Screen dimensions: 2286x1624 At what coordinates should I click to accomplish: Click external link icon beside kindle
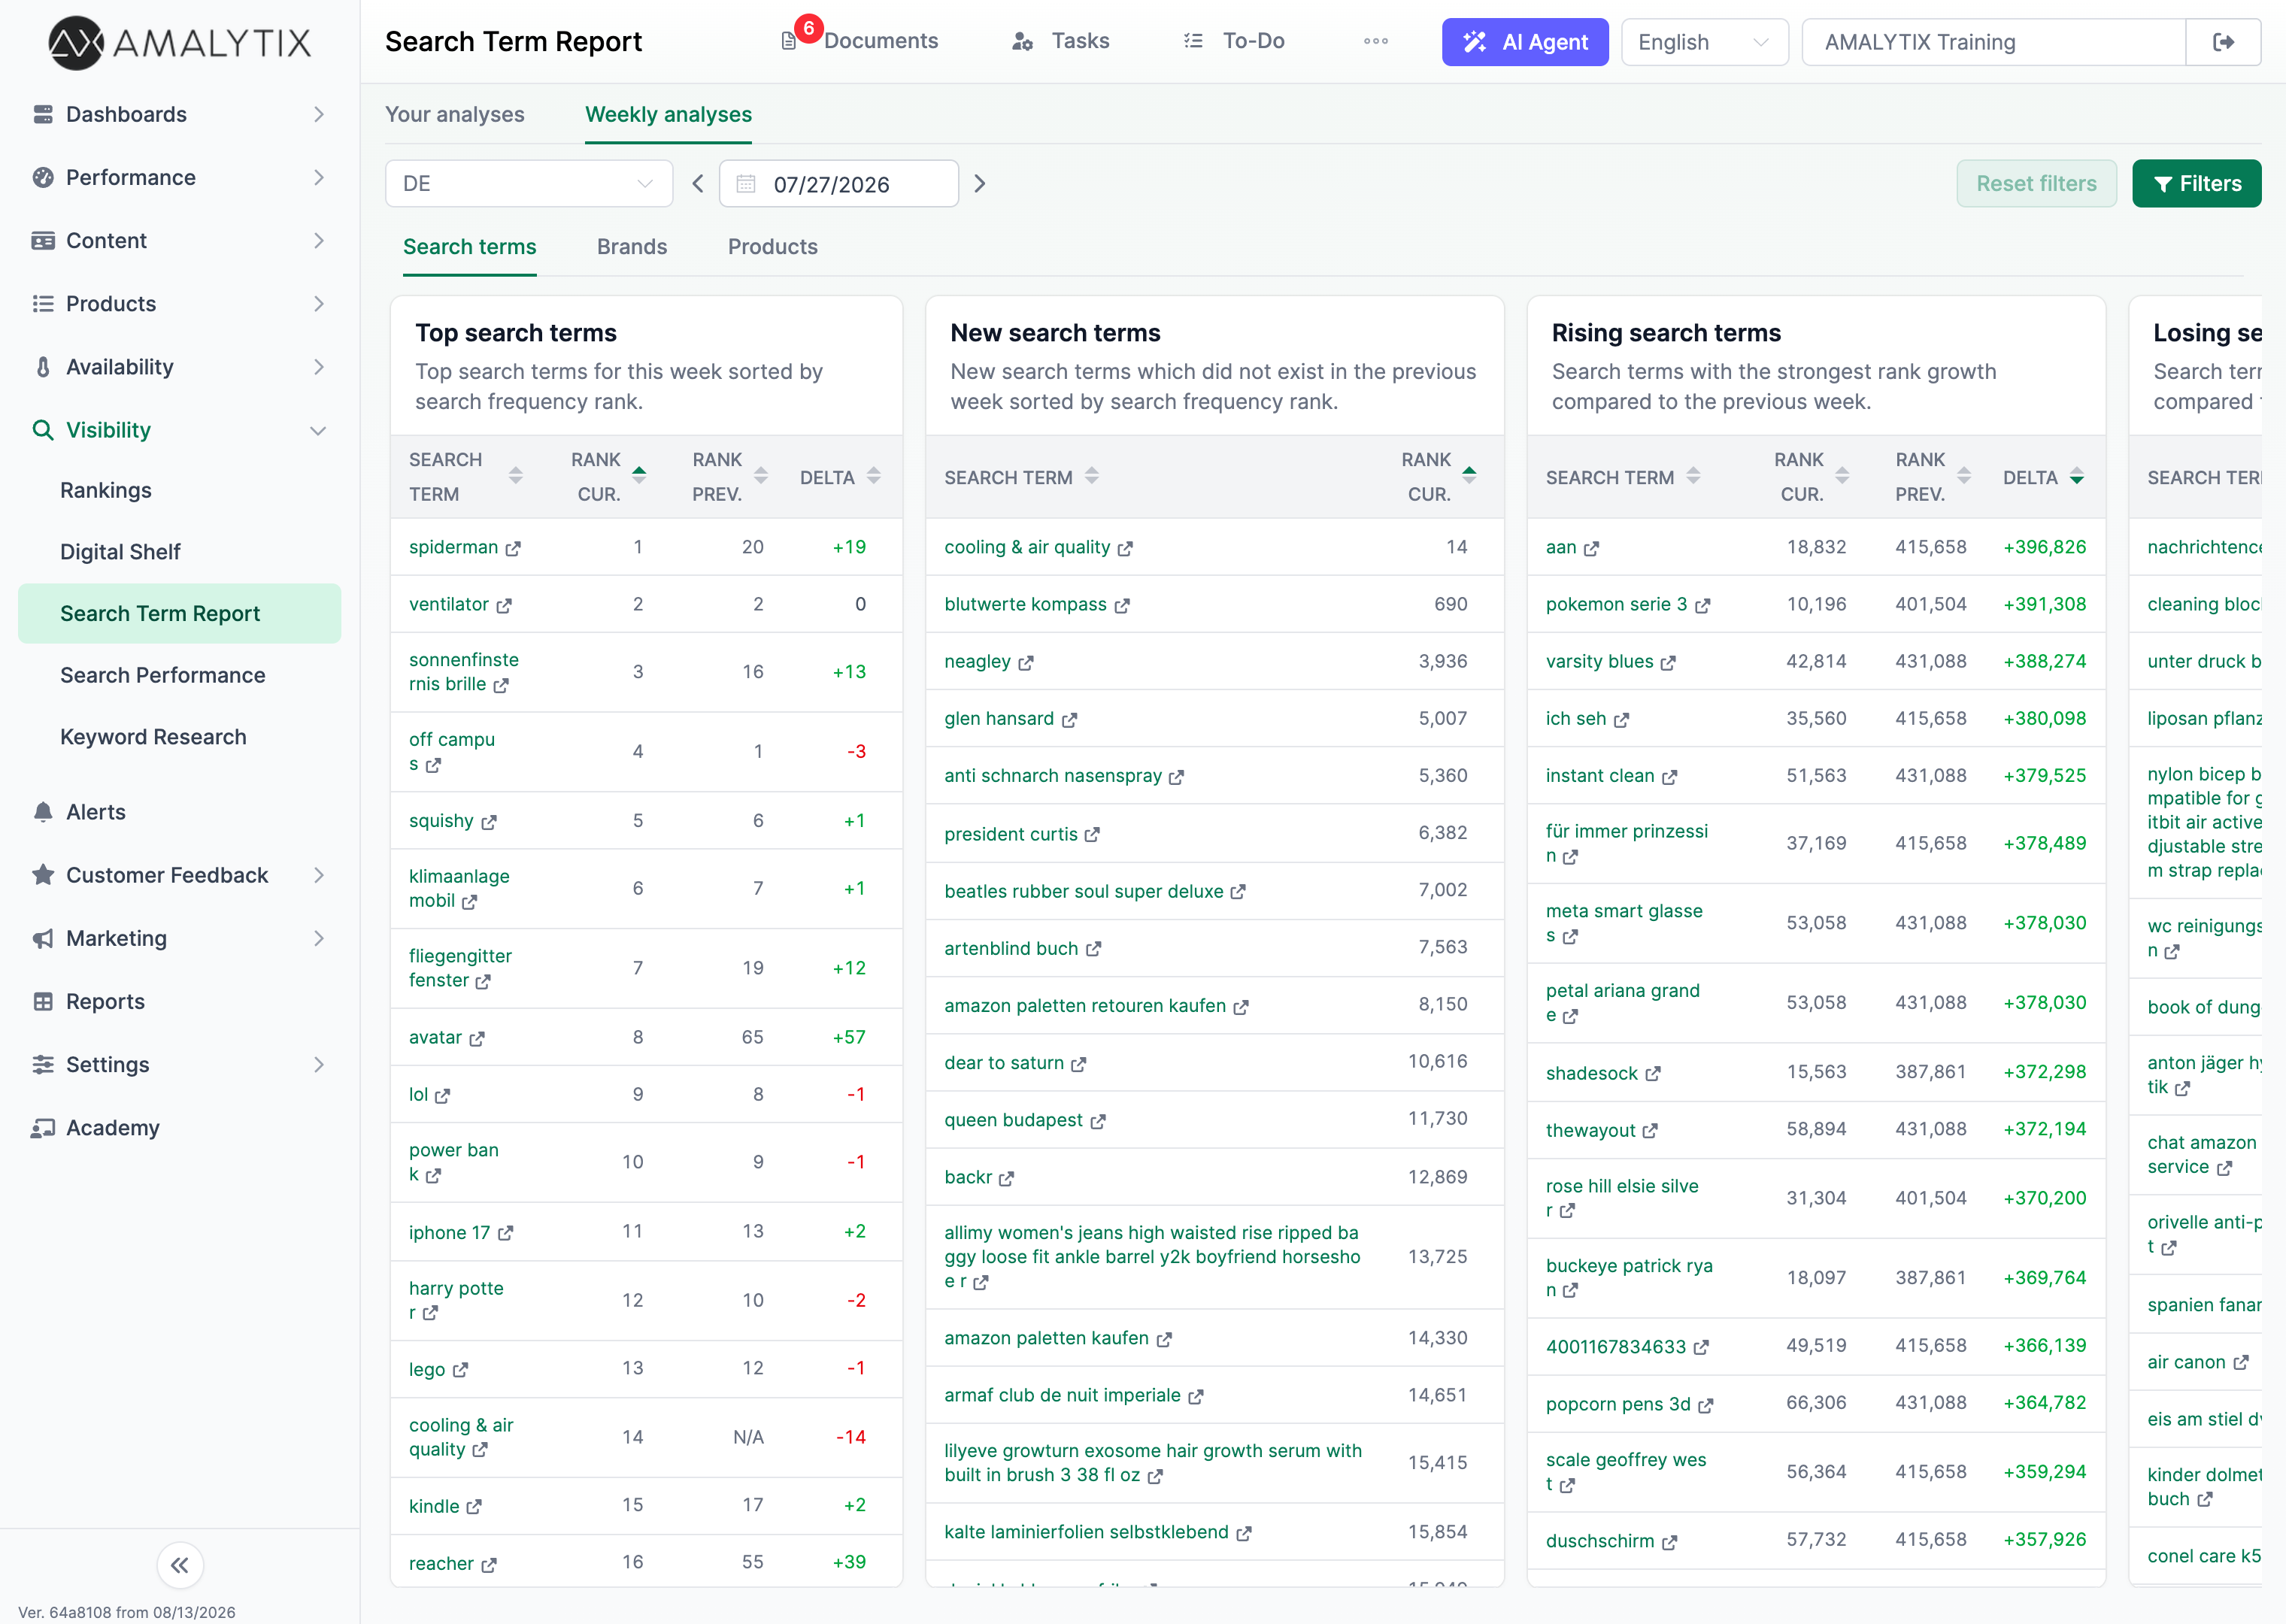point(474,1507)
